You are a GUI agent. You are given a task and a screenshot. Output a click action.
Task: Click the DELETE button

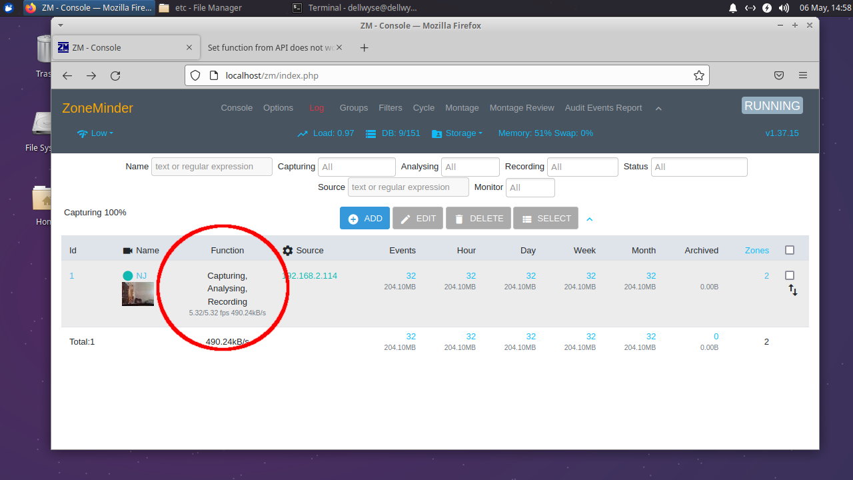point(478,218)
